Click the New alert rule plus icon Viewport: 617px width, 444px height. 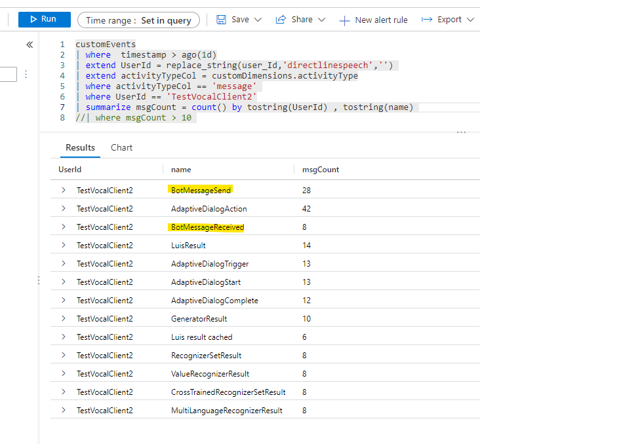[x=344, y=20]
